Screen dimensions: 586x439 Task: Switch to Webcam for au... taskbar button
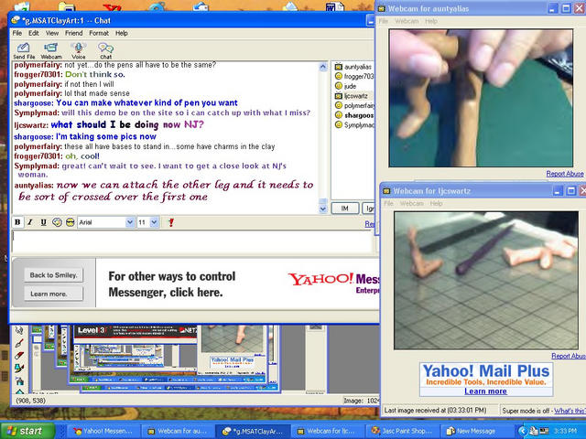[178, 431]
